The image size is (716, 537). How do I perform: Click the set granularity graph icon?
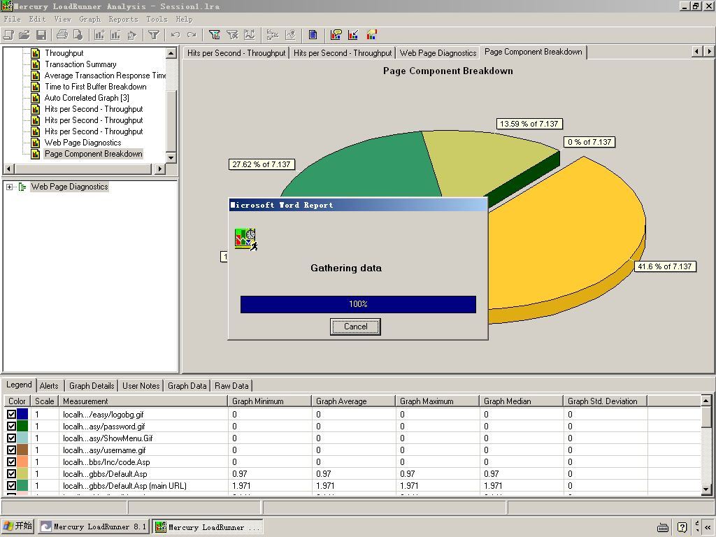250,35
